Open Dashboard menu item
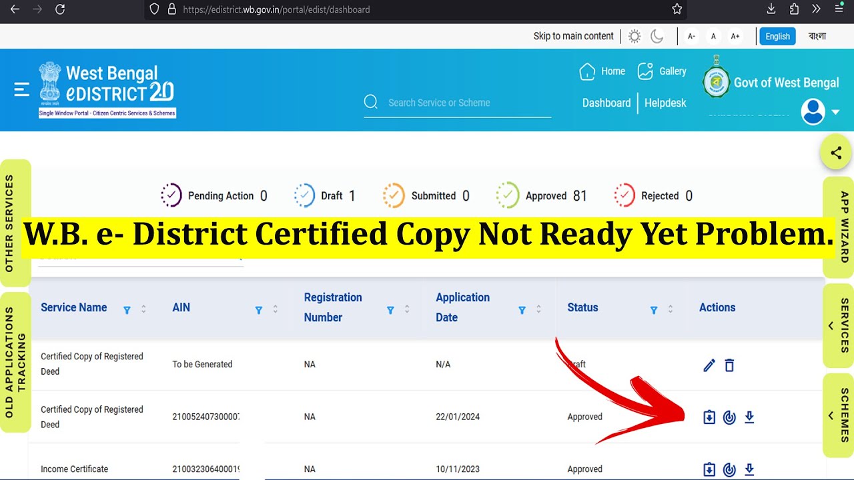 click(606, 103)
